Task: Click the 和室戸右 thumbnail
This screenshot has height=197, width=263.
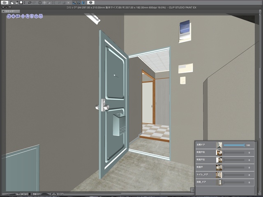Action: (219, 153)
